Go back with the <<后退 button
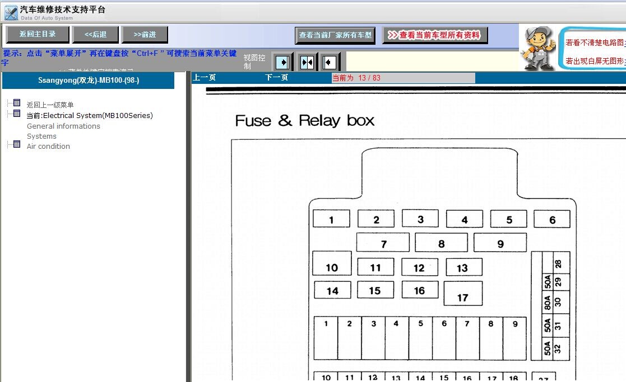This screenshot has height=382, width=626. click(x=95, y=34)
